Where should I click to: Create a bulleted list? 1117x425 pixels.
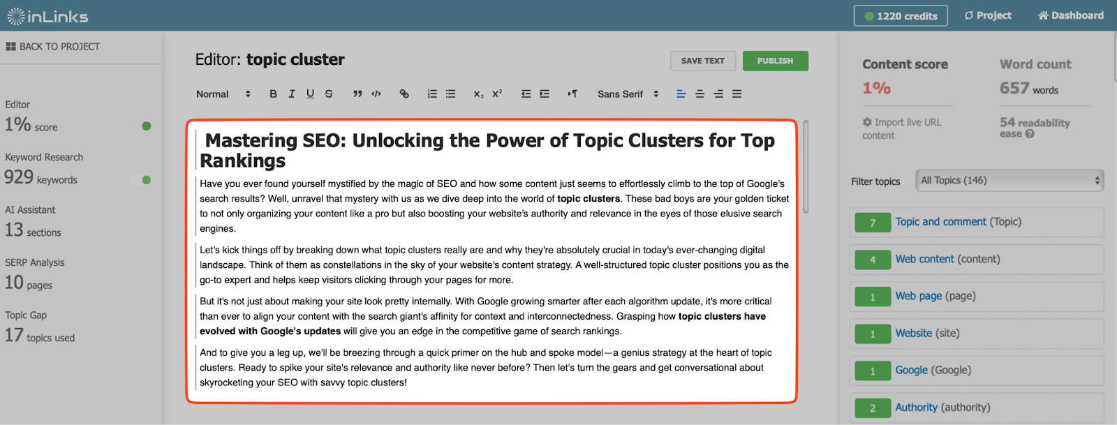tap(451, 94)
